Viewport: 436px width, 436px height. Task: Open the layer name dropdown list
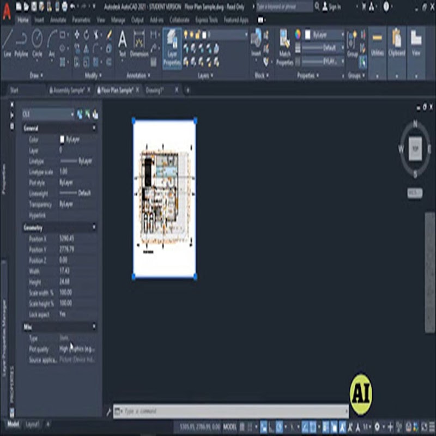coord(246,34)
